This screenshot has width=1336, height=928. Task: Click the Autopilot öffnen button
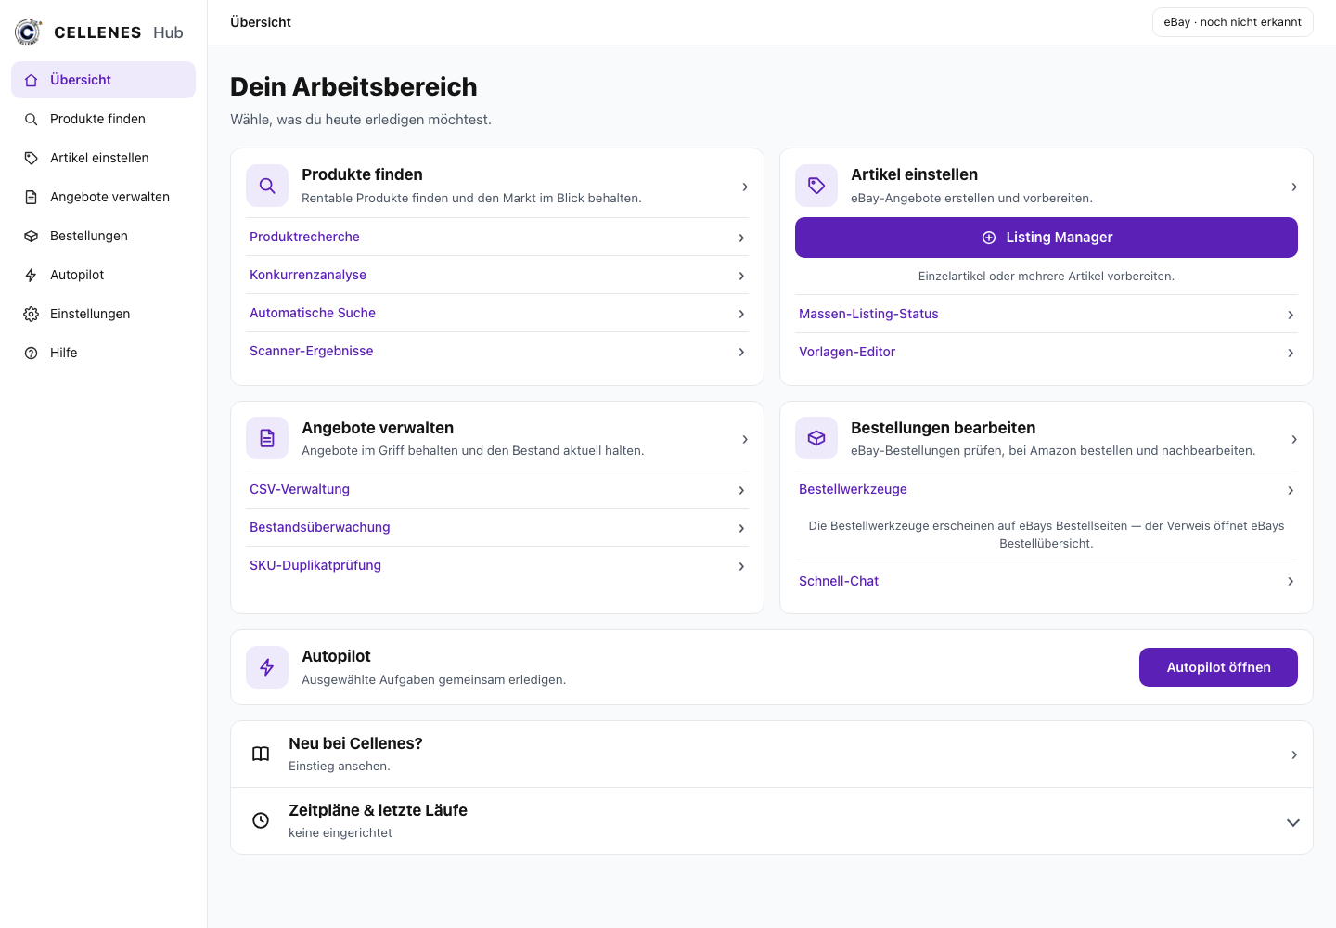[x=1218, y=667]
